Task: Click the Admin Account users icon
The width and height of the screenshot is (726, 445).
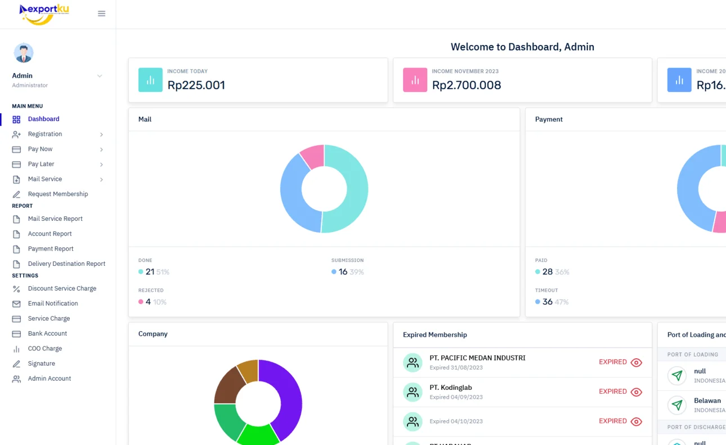Action: tap(16, 379)
